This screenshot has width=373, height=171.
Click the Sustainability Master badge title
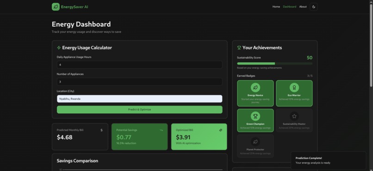[x=294, y=124]
